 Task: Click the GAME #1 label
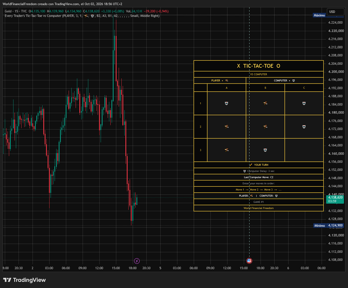[259, 202]
